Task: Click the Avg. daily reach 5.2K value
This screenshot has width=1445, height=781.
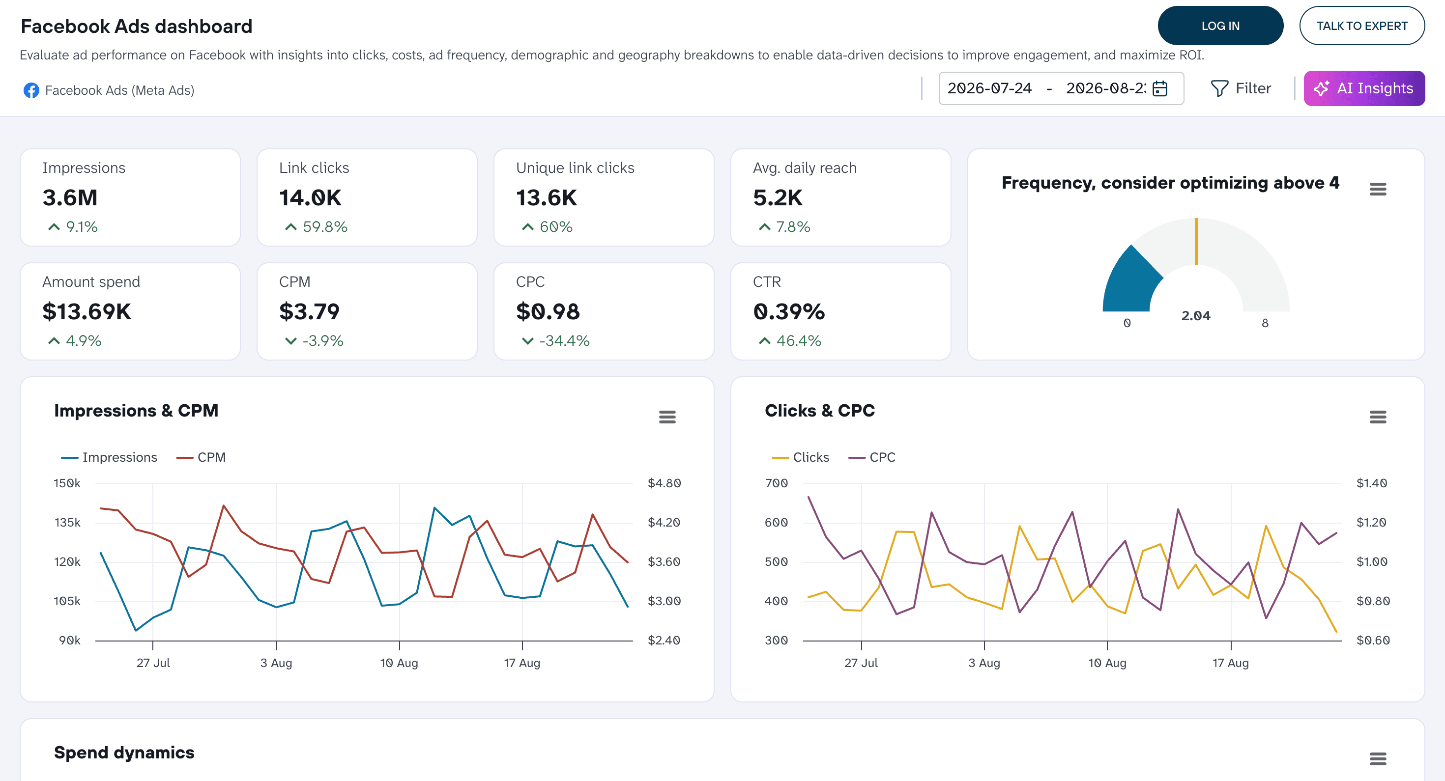Action: point(778,198)
